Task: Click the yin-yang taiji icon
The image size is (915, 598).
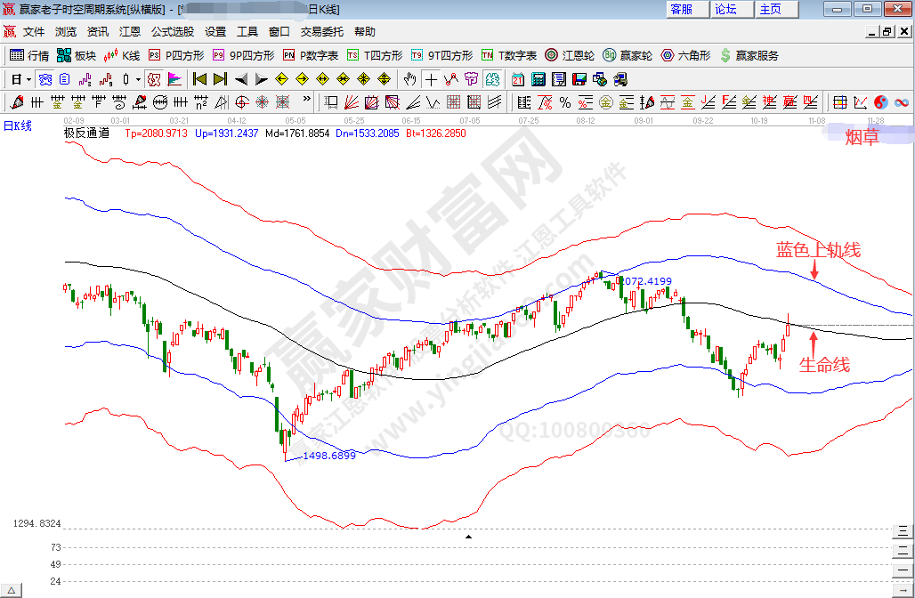Action: click(x=880, y=102)
